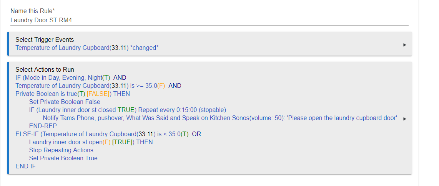
Task: Expand the Select Trigger Events arrow
Action: click(404, 45)
